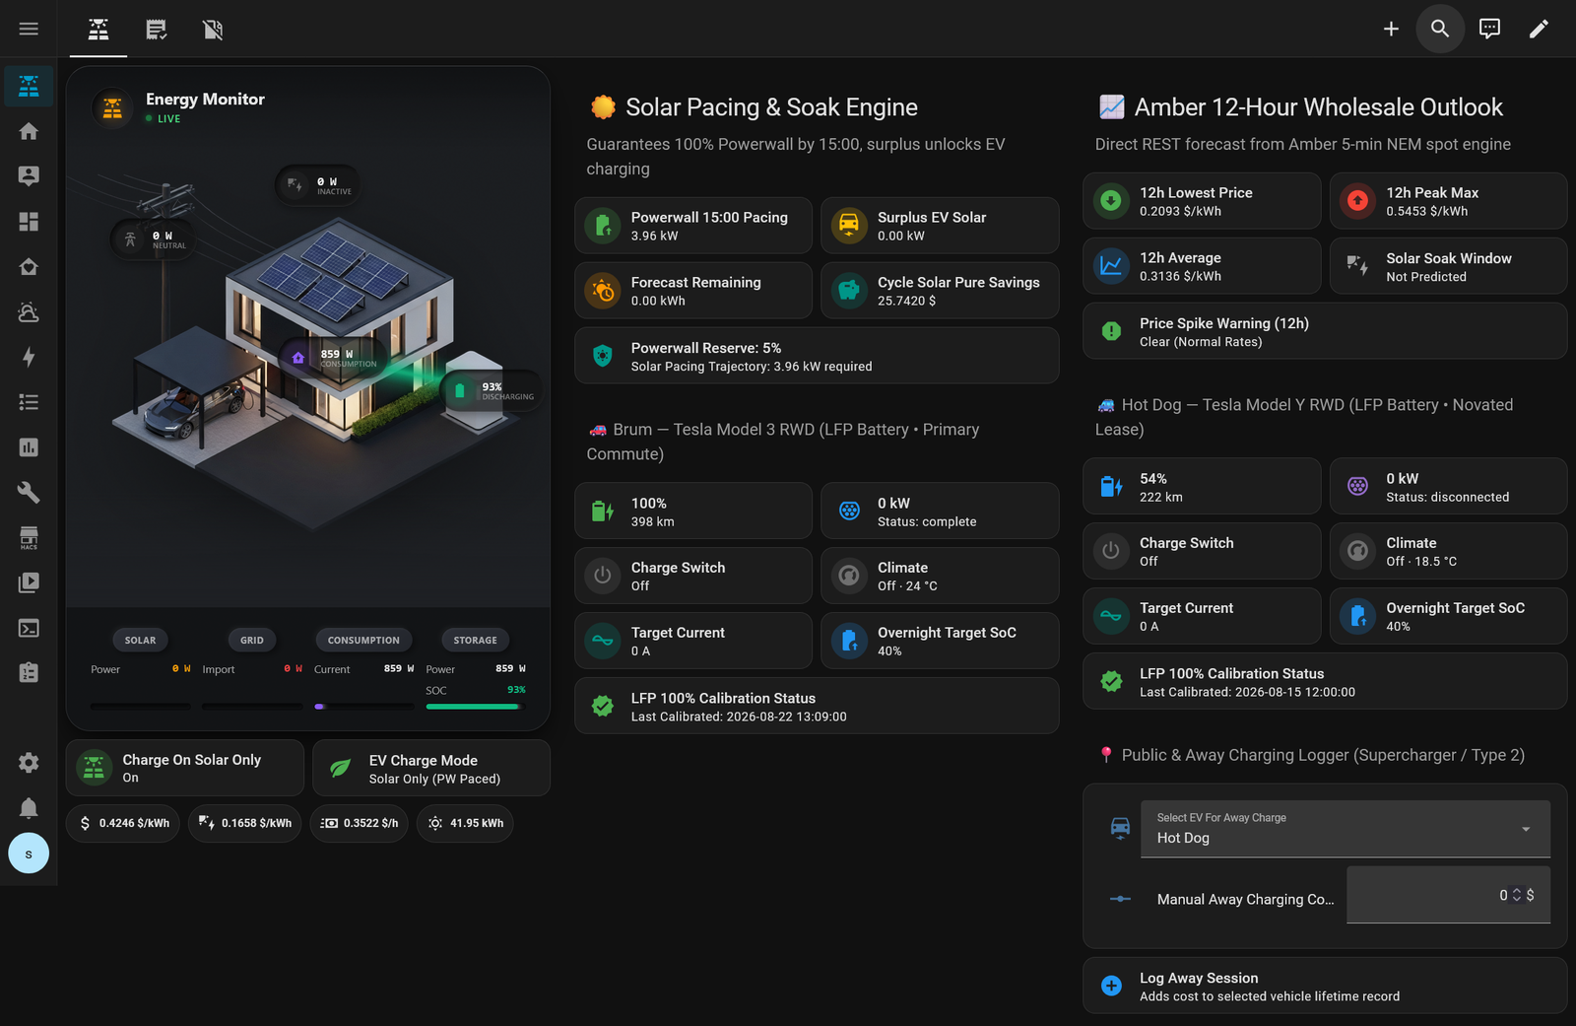1576x1026 pixels.
Task: Click the plus add icon in header
Action: [x=1391, y=29]
